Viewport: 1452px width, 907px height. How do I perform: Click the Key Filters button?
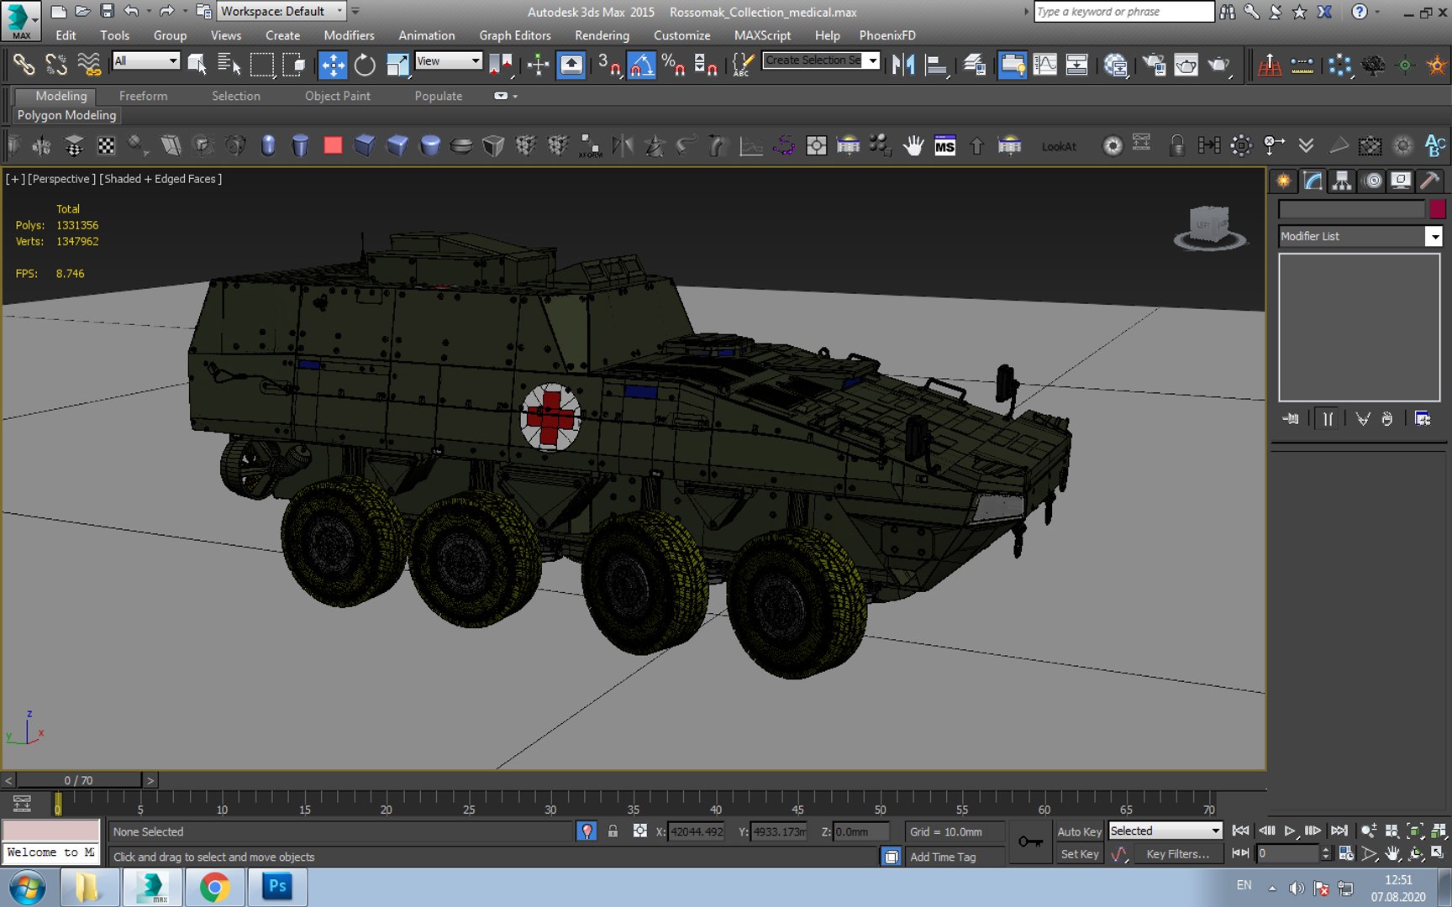click(1176, 854)
